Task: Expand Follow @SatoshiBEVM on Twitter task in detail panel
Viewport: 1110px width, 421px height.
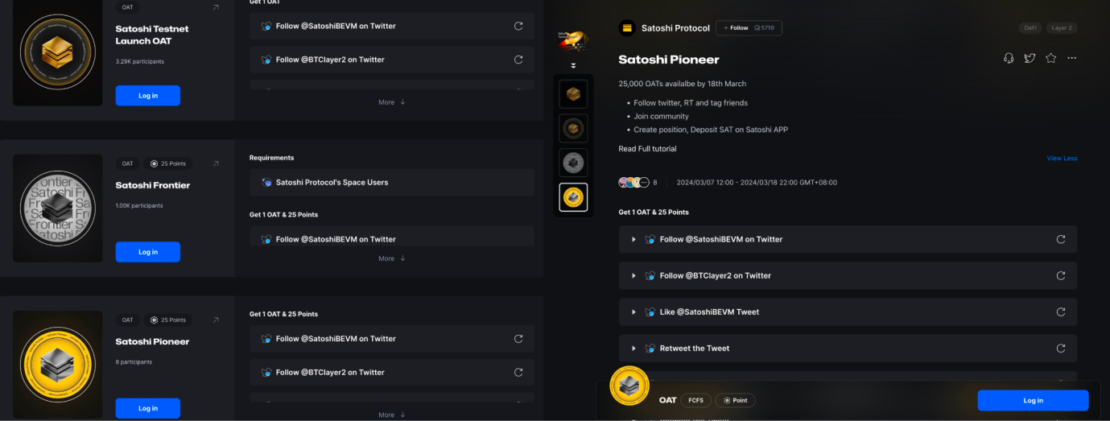Action: coord(633,240)
